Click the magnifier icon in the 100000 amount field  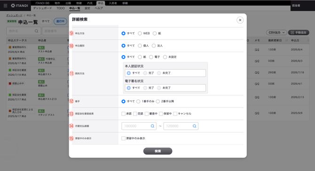(x=152, y=126)
